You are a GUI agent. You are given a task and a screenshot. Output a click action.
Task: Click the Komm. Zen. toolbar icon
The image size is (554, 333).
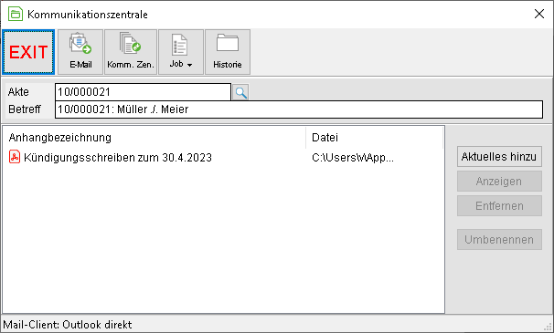pyautogui.click(x=131, y=52)
